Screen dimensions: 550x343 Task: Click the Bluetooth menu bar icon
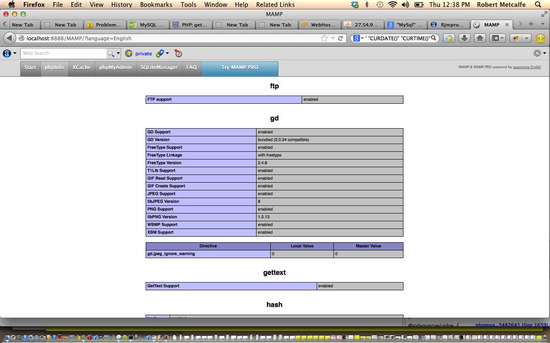(367, 5)
